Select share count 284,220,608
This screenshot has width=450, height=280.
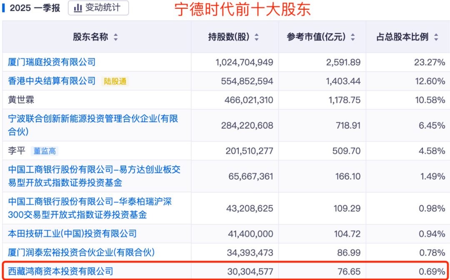point(247,125)
